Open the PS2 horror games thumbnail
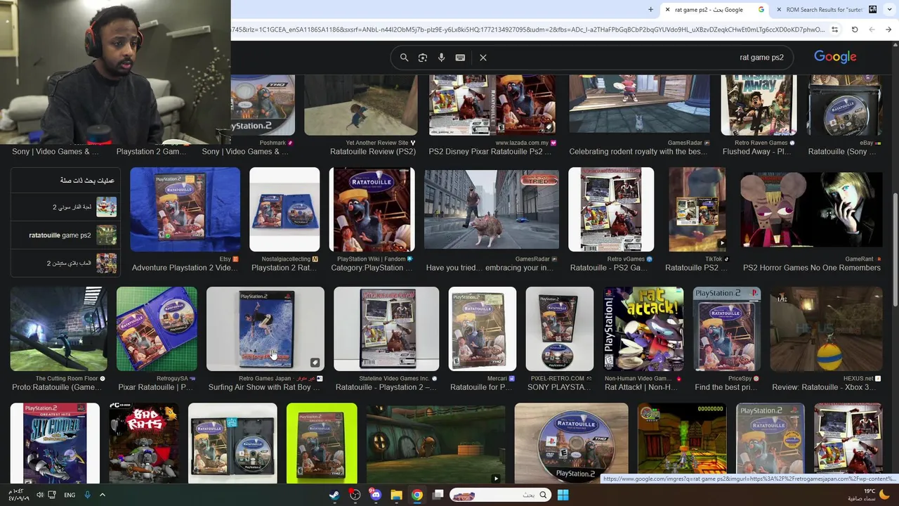The height and width of the screenshot is (506, 899). [x=811, y=211]
